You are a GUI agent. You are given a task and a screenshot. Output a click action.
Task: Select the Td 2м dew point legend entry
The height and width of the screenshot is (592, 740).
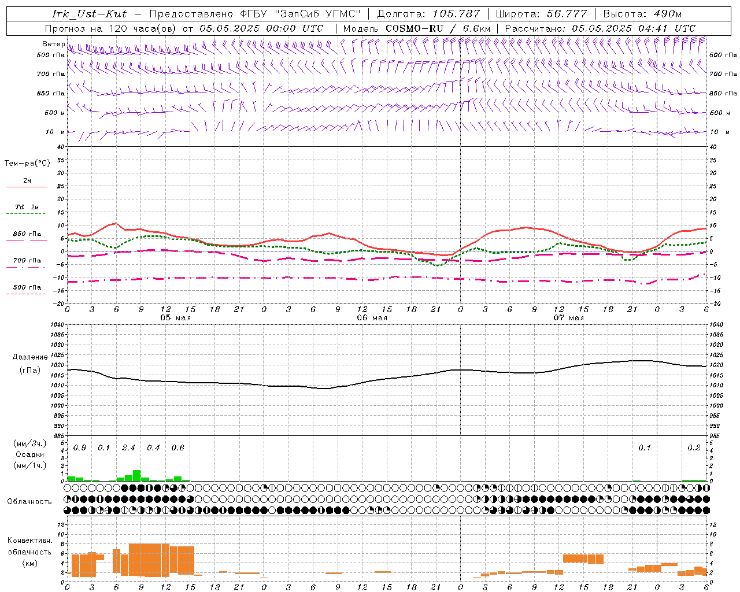click(x=27, y=207)
